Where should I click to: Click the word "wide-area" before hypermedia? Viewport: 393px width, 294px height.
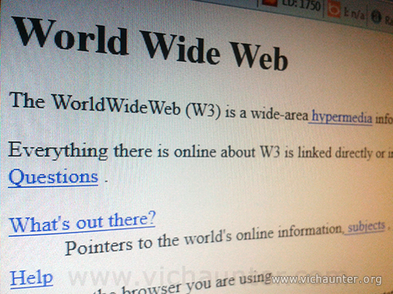(279, 114)
